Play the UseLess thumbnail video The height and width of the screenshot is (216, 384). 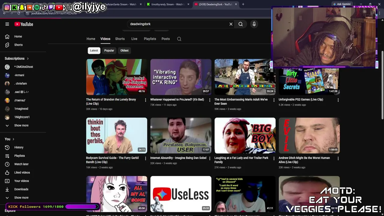(181, 194)
